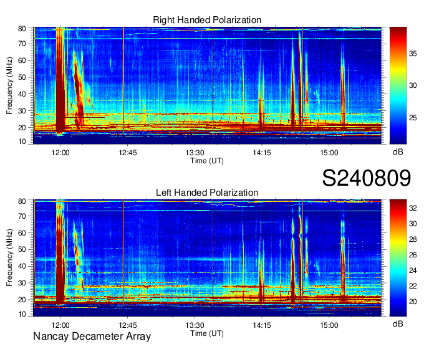Click the 'Left Handed Polarization' title
This screenshot has width=424, height=344.
tap(207, 193)
